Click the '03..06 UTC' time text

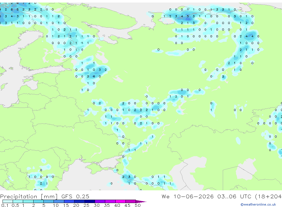[x=234, y=196]
